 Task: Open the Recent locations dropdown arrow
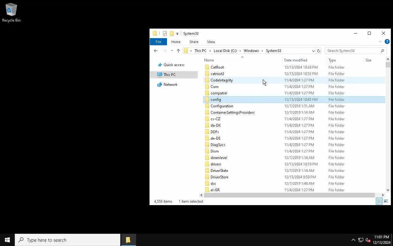pyautogui.click(x=172, y=51)
